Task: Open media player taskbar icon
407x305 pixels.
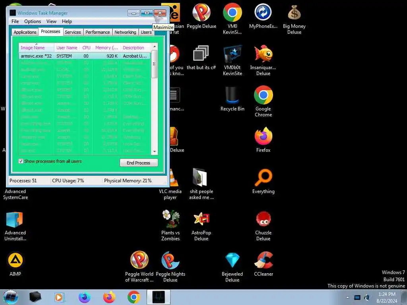Action: pyautogui.click(x=60, y=297)
